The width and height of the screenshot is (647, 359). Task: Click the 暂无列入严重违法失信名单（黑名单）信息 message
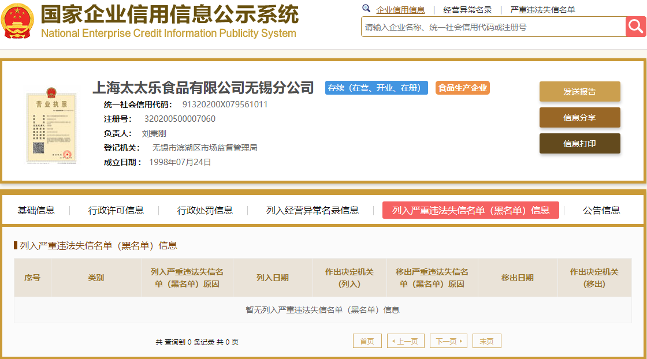323,310
